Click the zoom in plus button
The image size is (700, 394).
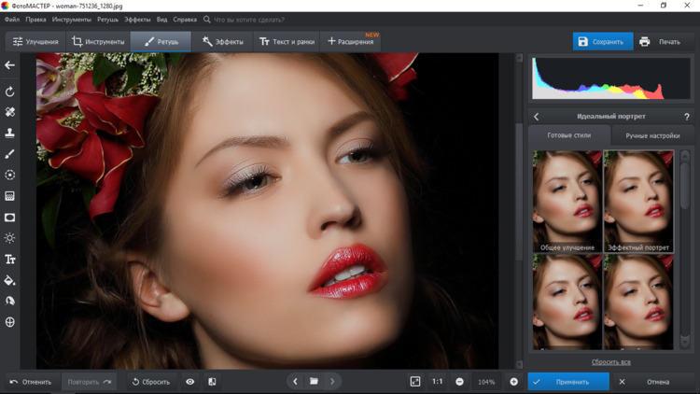point(513,382)
